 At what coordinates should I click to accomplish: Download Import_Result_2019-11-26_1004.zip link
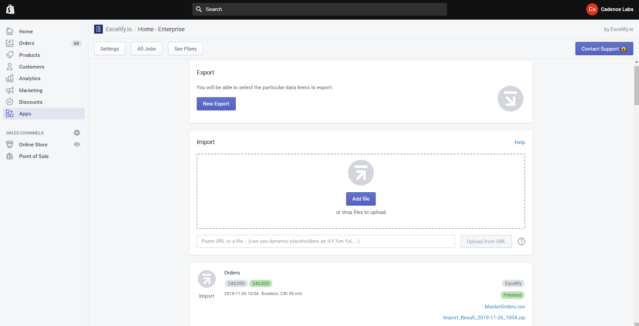[484, 318]
